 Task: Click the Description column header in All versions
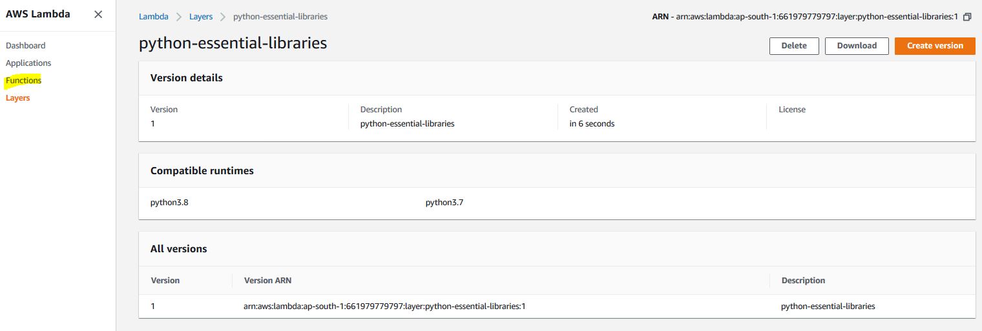[803, 280]
